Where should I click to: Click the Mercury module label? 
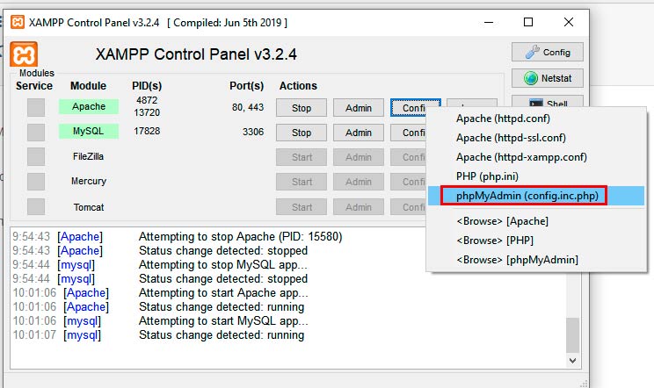pyautogui.click(x=89, y=181)
